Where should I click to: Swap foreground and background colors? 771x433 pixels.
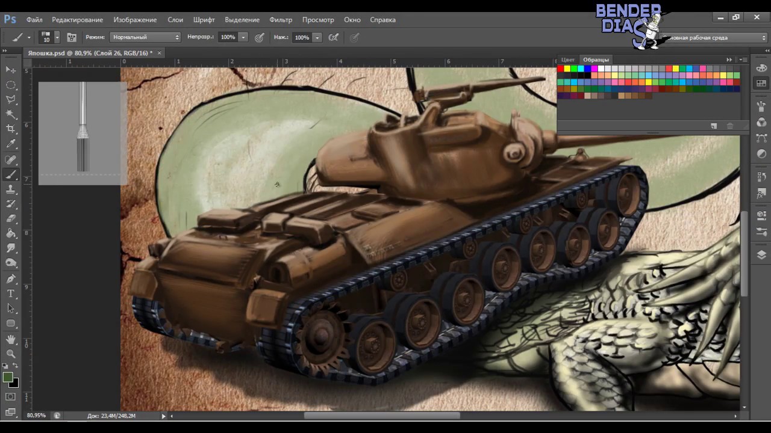[16, 366]
